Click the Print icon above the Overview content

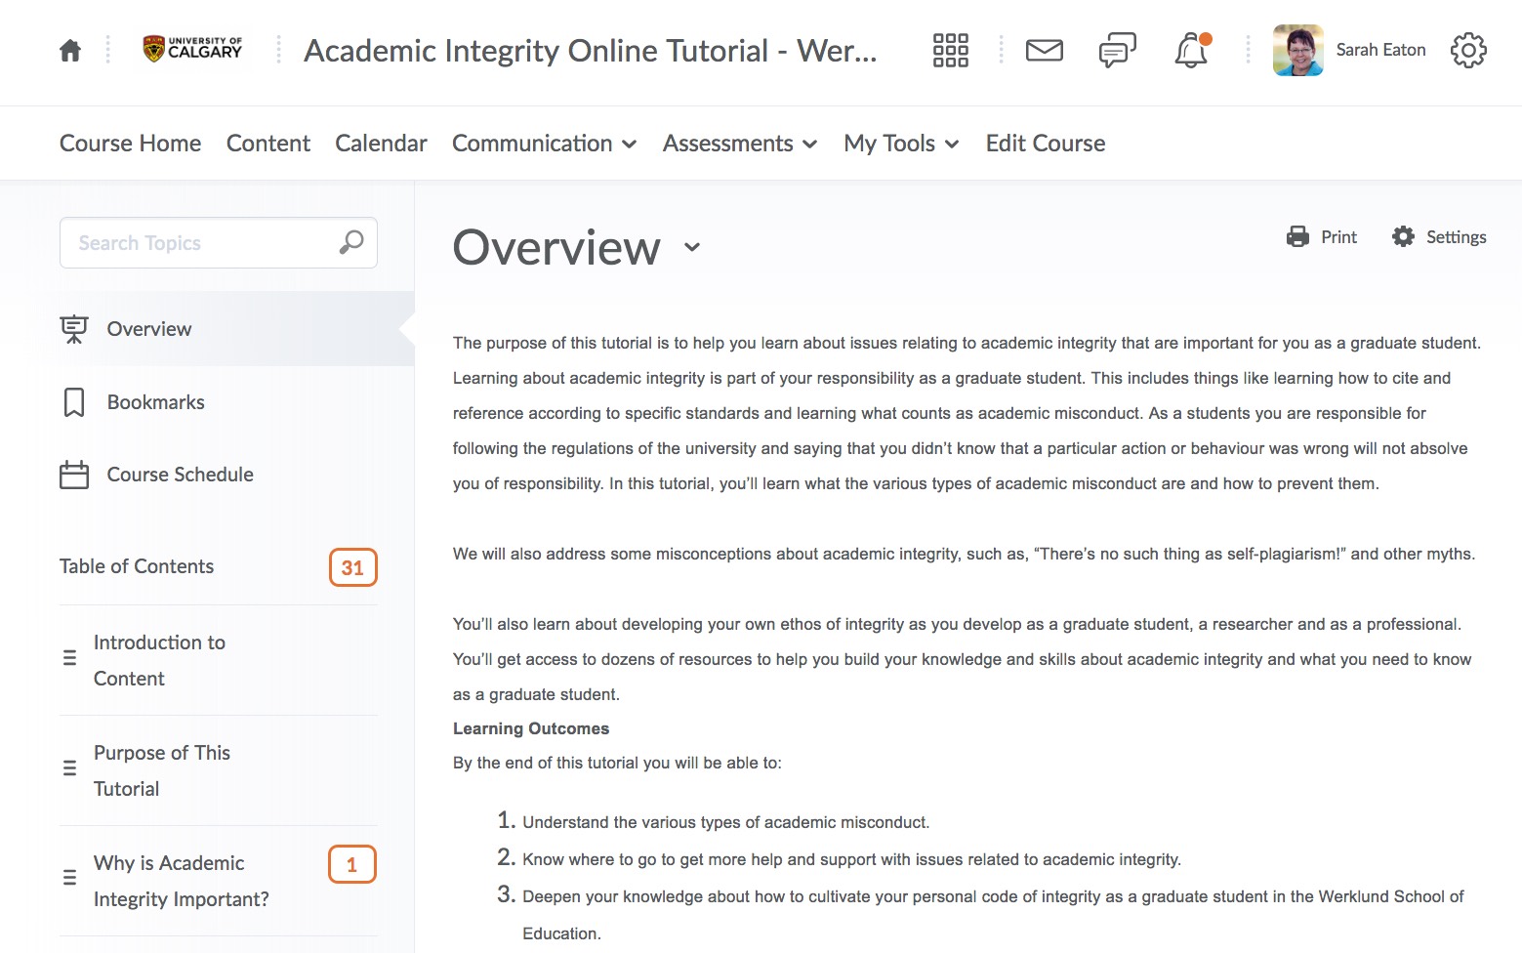1297,236
